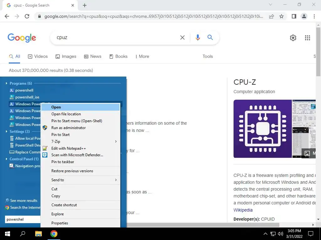Choose Pin to taskbar
The height and width of the screenshot is (240, 321).
(80, 162)
